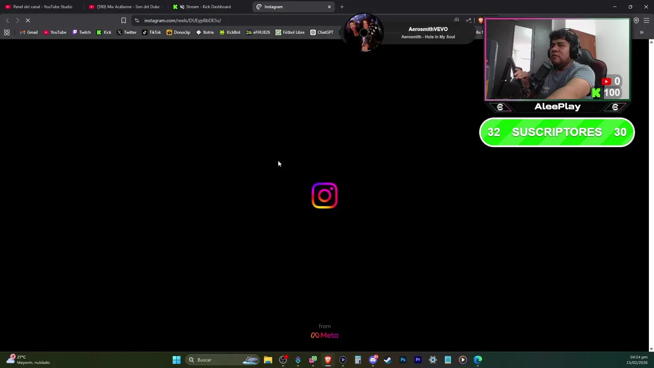The image size is (654, 368).
Task: Open ChatGPT bookmark
Action: pyautogui.click(x=322, y=32)
